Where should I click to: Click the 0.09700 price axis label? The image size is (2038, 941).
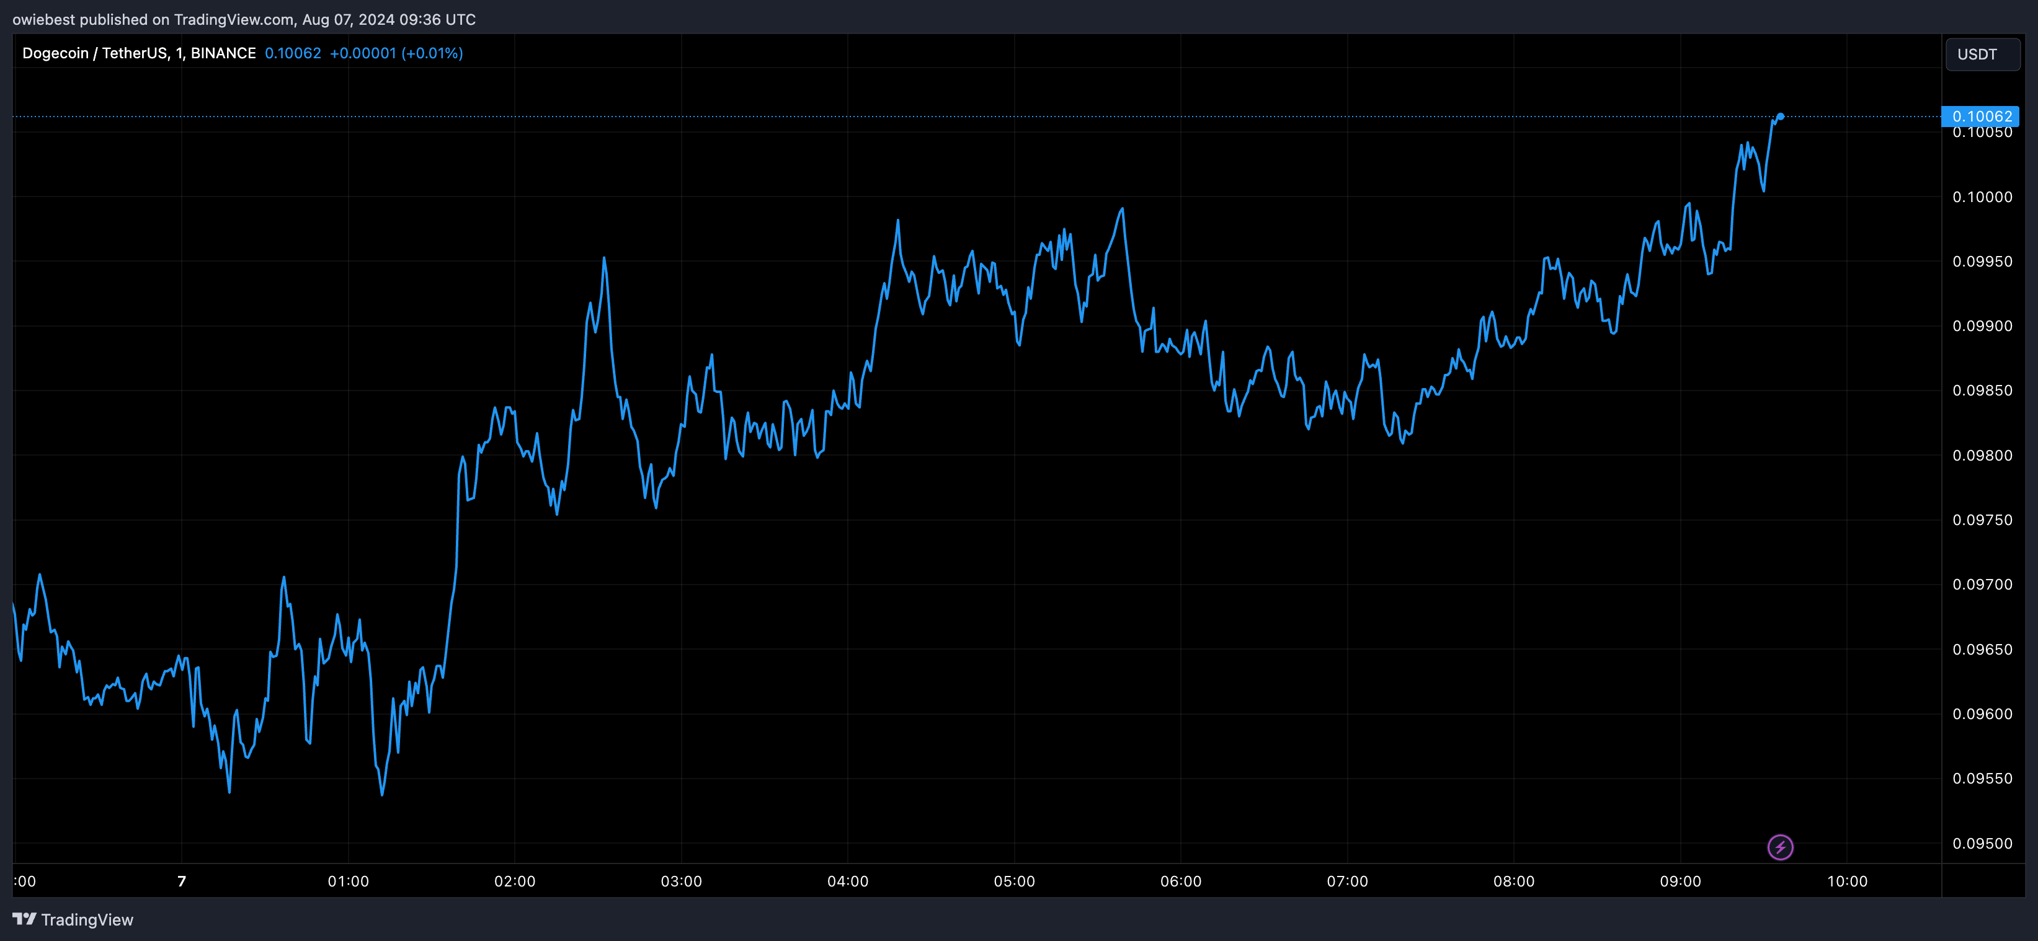tap(1982, 585)
